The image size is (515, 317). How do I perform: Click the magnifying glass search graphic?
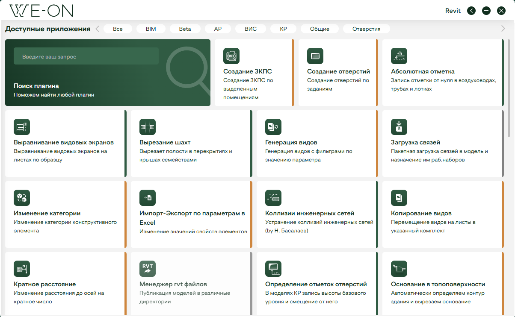(x=188, y=70)
